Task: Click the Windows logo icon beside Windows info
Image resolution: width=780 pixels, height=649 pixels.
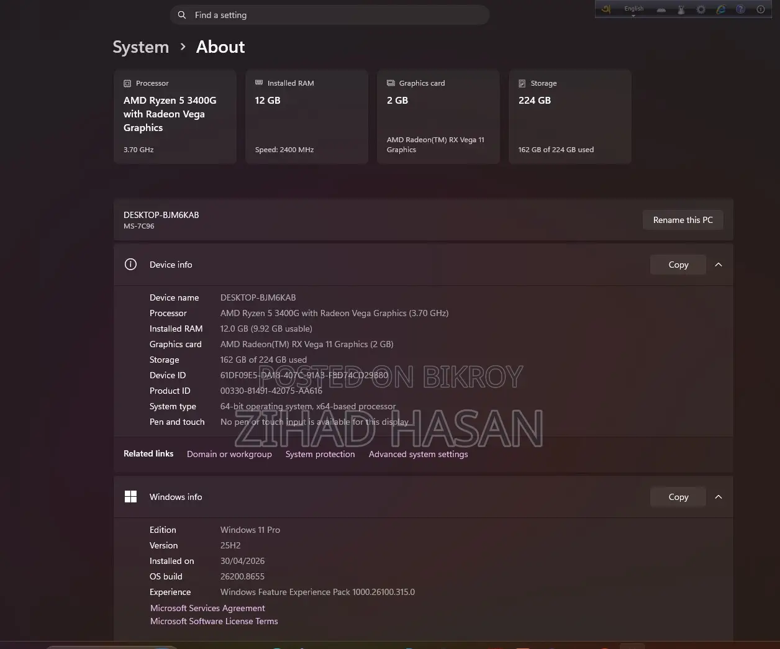Action: pos(130,497)
